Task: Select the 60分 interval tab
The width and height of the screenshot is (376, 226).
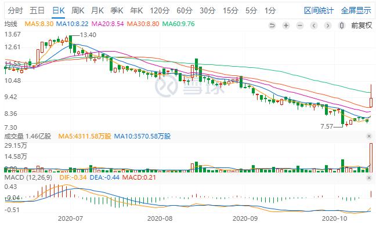Action: tap(185, 10)
